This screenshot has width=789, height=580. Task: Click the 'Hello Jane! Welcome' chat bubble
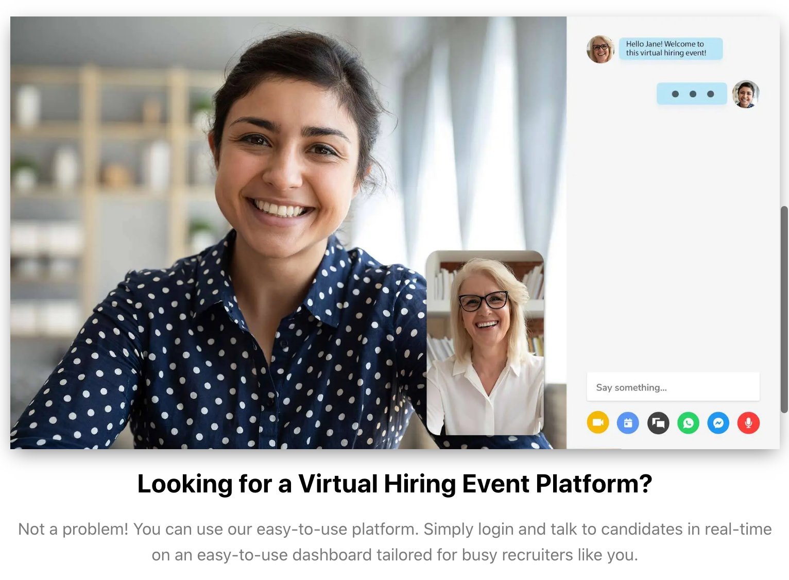671,48
